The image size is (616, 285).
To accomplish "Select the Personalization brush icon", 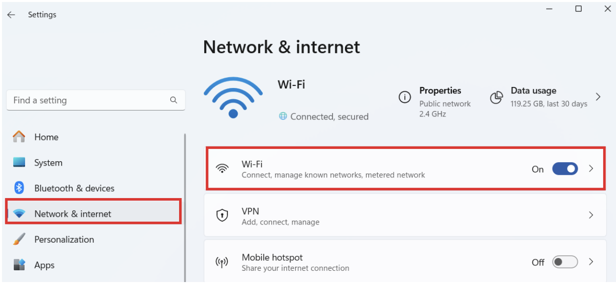I will (18, 239).
